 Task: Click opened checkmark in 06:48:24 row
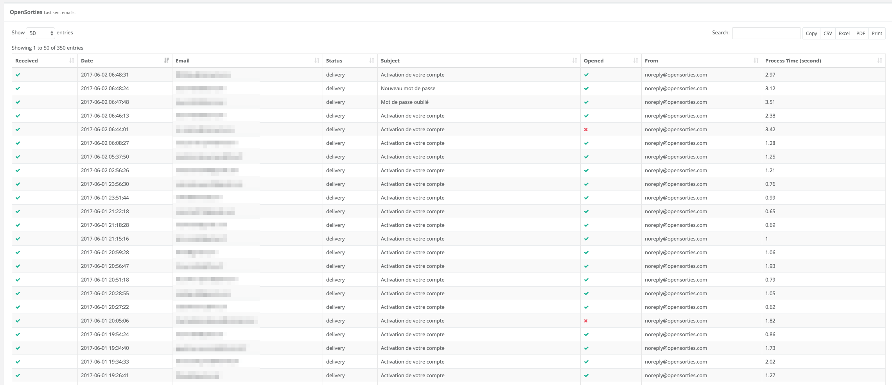(586, 89)
